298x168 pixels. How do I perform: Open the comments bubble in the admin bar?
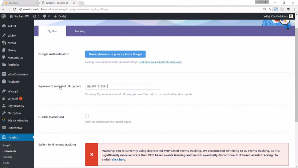pos(46,16)
